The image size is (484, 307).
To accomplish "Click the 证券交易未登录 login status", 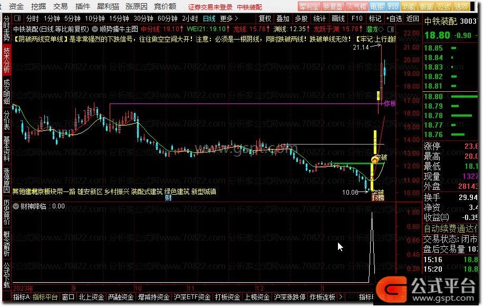I will coord(210,7).
